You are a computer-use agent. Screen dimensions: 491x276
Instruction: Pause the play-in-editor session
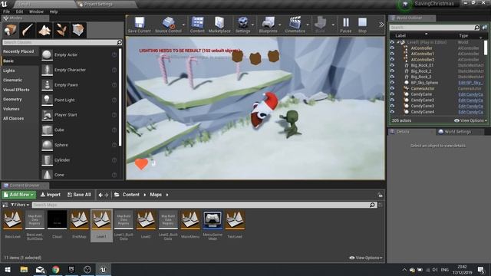[x=346, y=25]
